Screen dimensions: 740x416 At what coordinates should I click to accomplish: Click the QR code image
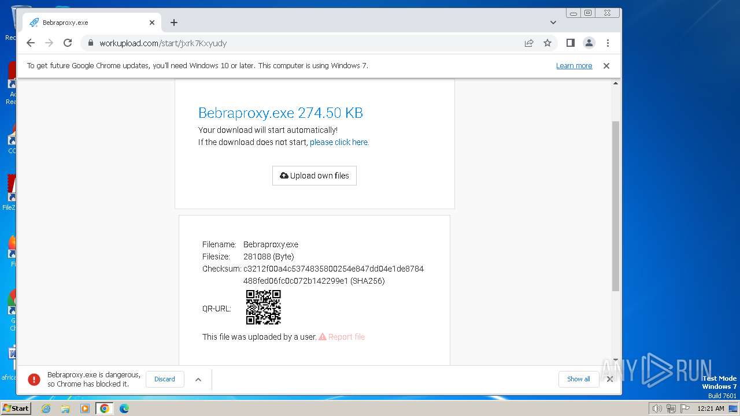(264, 307)
